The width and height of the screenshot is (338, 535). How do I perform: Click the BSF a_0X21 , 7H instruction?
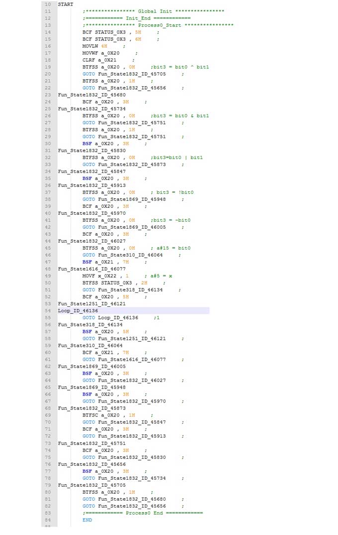[x=105, y=262]
